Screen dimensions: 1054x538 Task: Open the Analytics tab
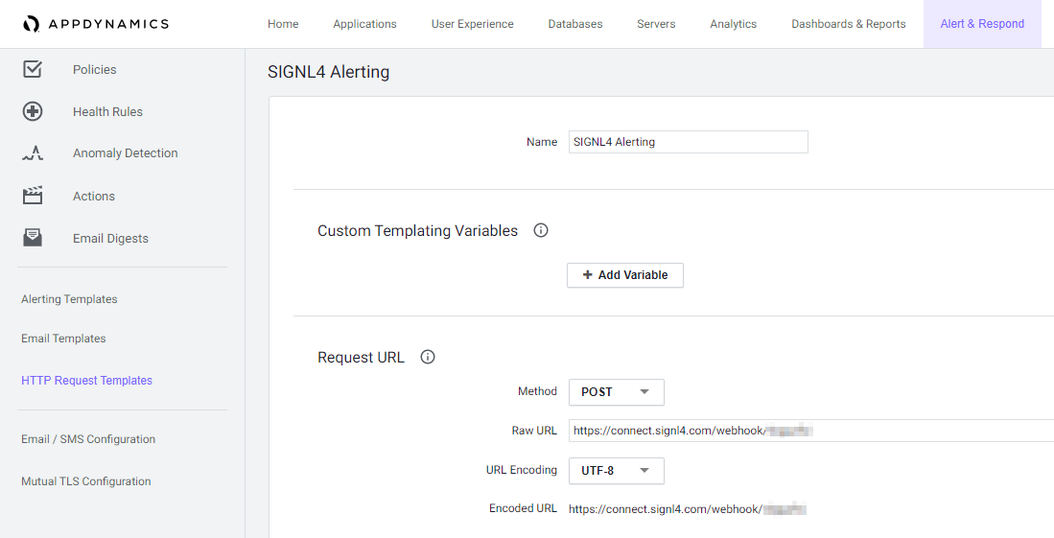[x=734, y=24]
